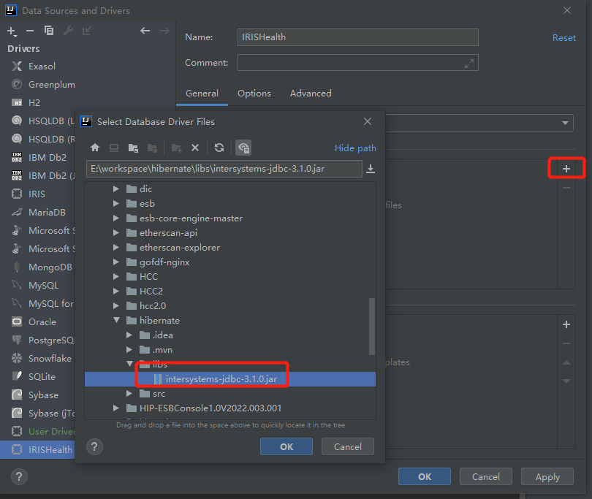The width and height of the screenshot is (592, 499).
Task: Click the Project directory icon in file chooser
Action: 133,148
